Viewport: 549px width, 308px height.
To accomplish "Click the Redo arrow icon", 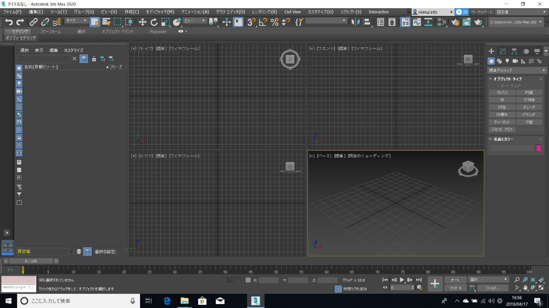I will 20,22.
